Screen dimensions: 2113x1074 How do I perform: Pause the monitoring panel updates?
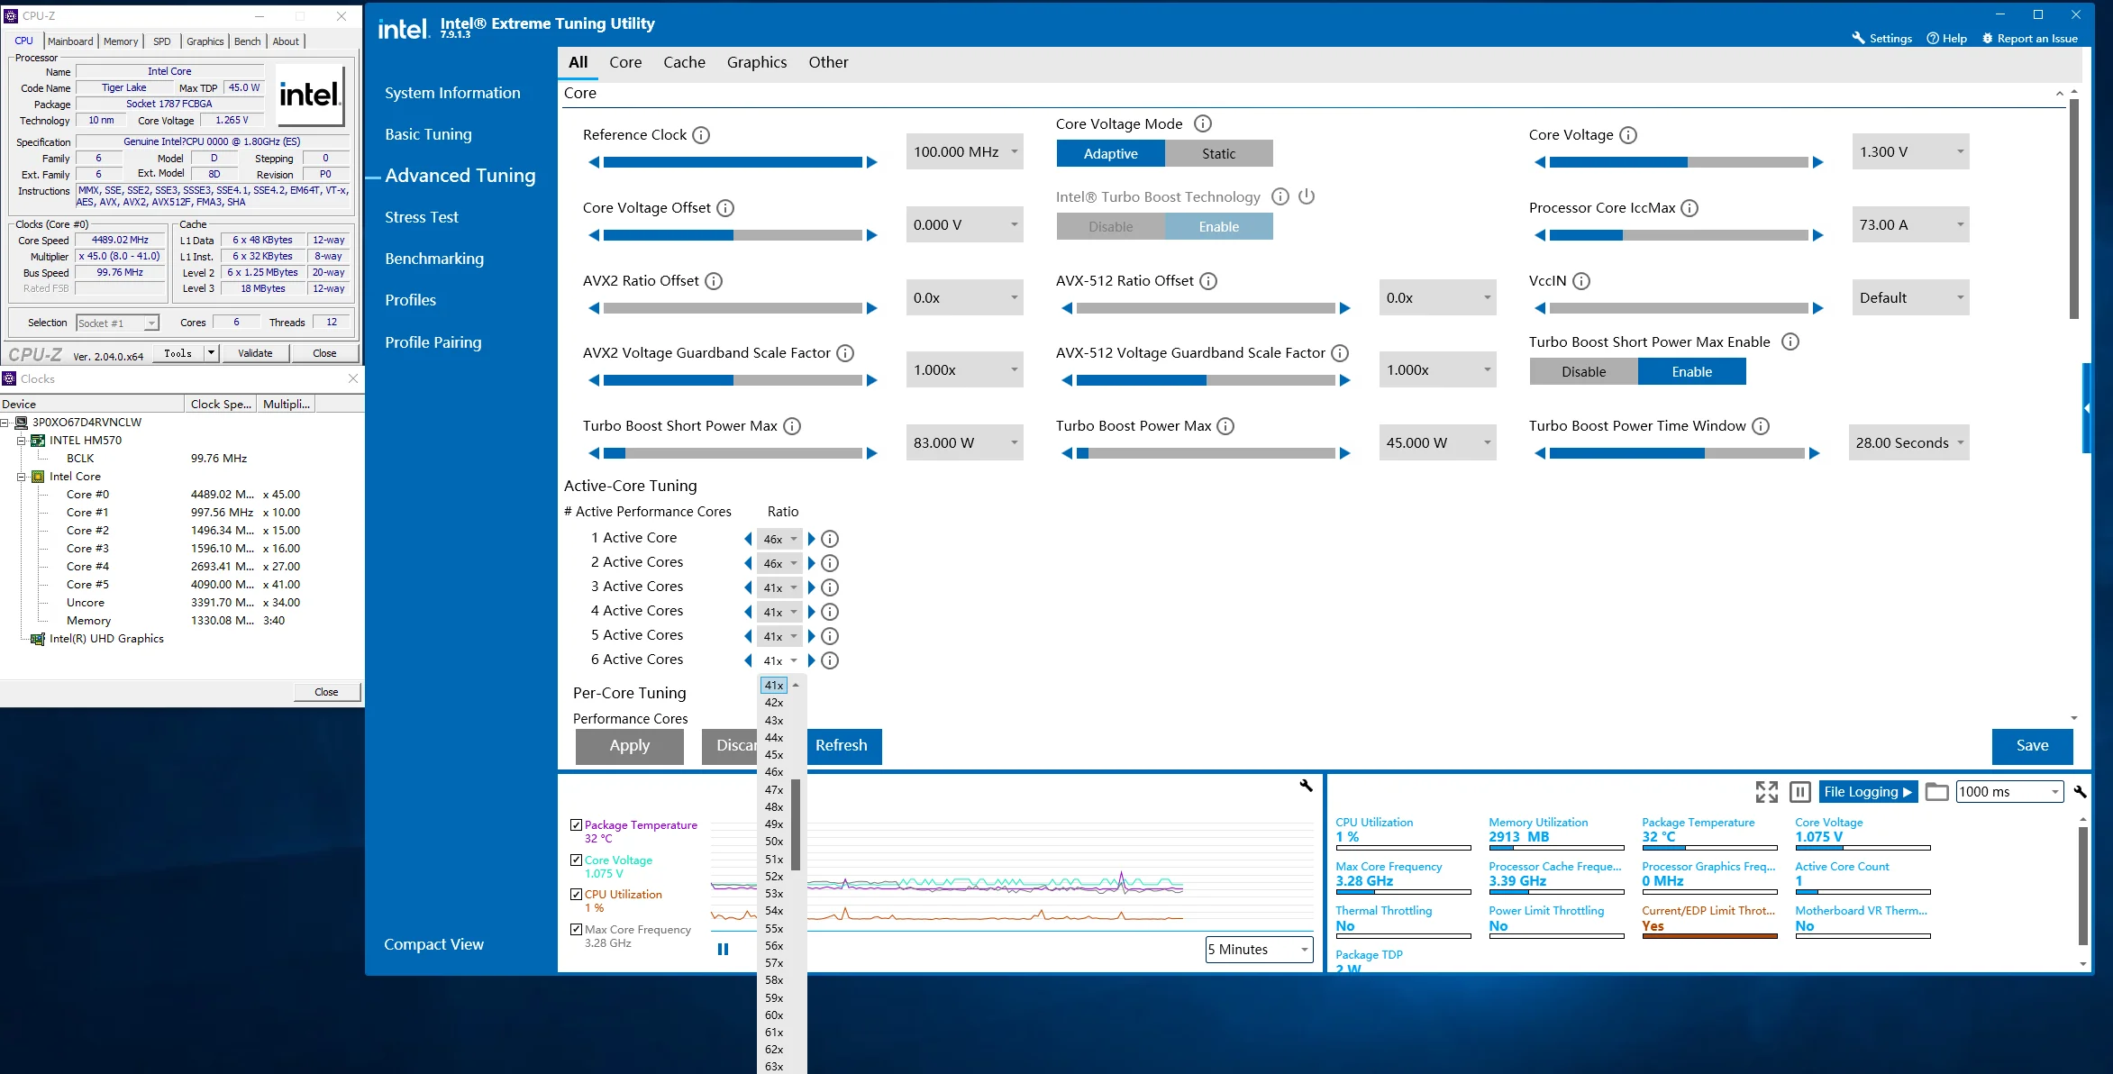point(1800,792)
